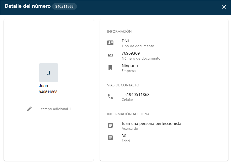Click the ID card icon beside DNI
Screen dimensions: 231x163
pos(110,43)
